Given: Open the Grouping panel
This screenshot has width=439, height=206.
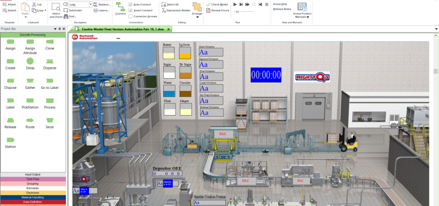Looking at the screenshot, I should [x=33, y=183].
